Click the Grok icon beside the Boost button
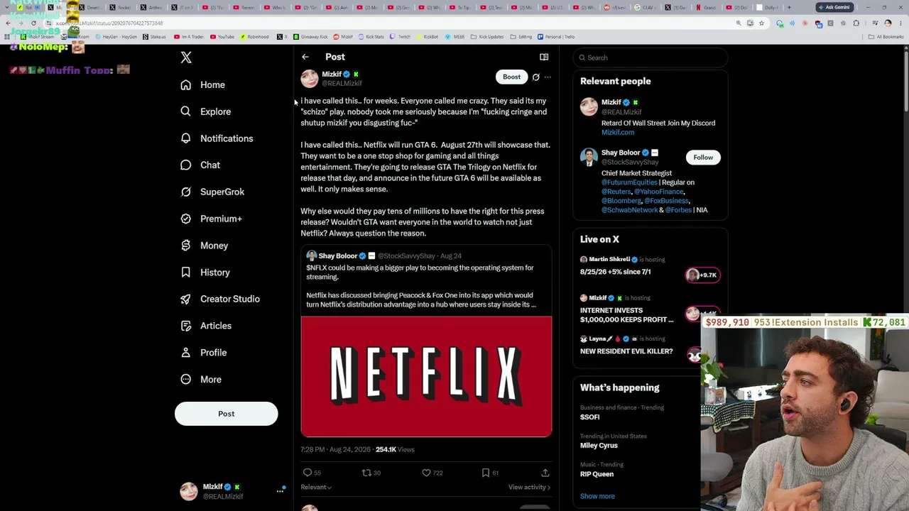The width and height of the screenshot is (909, 511). tap(536, 77)
